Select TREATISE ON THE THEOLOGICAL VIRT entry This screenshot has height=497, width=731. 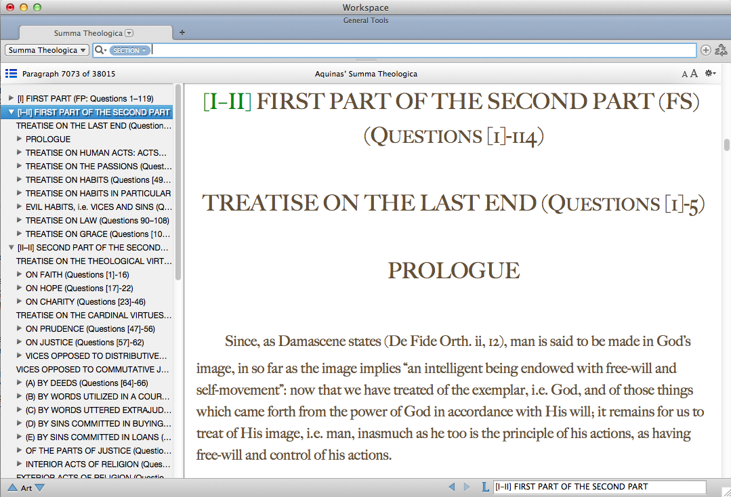click(93, 261)
